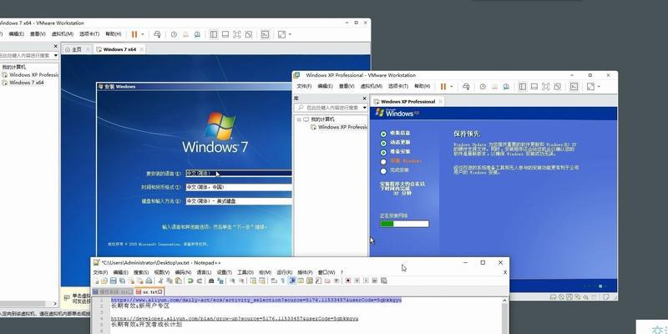Cut selection using Notepad++ scissors icon
Screen dimensions: 668x334
pyautogui.click(x=160, y=281)
